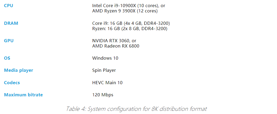Viewport: 277px width, 114px height.
Task: Click the HEVC Main 10 value
Action: point(107,83)
